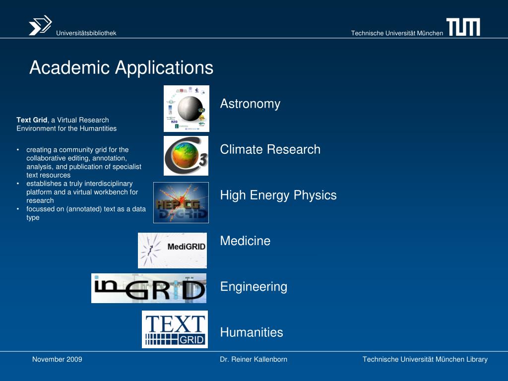Select the inGRID logo image
Viewport: 508px width, 381px height.
(149, 288)
